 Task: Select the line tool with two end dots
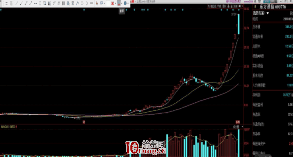pos(26,3)
